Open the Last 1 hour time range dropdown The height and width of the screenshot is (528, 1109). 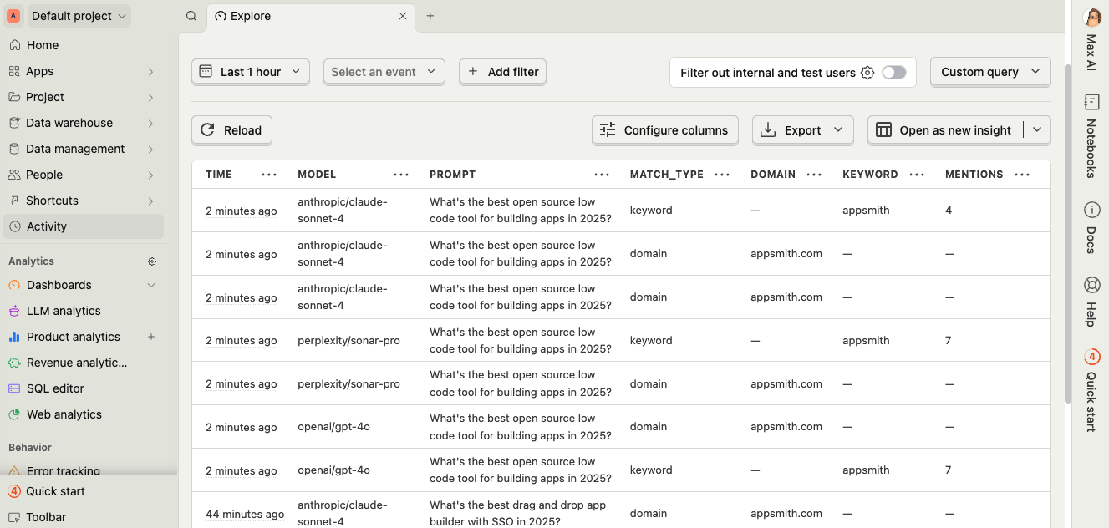coord(250,72)
